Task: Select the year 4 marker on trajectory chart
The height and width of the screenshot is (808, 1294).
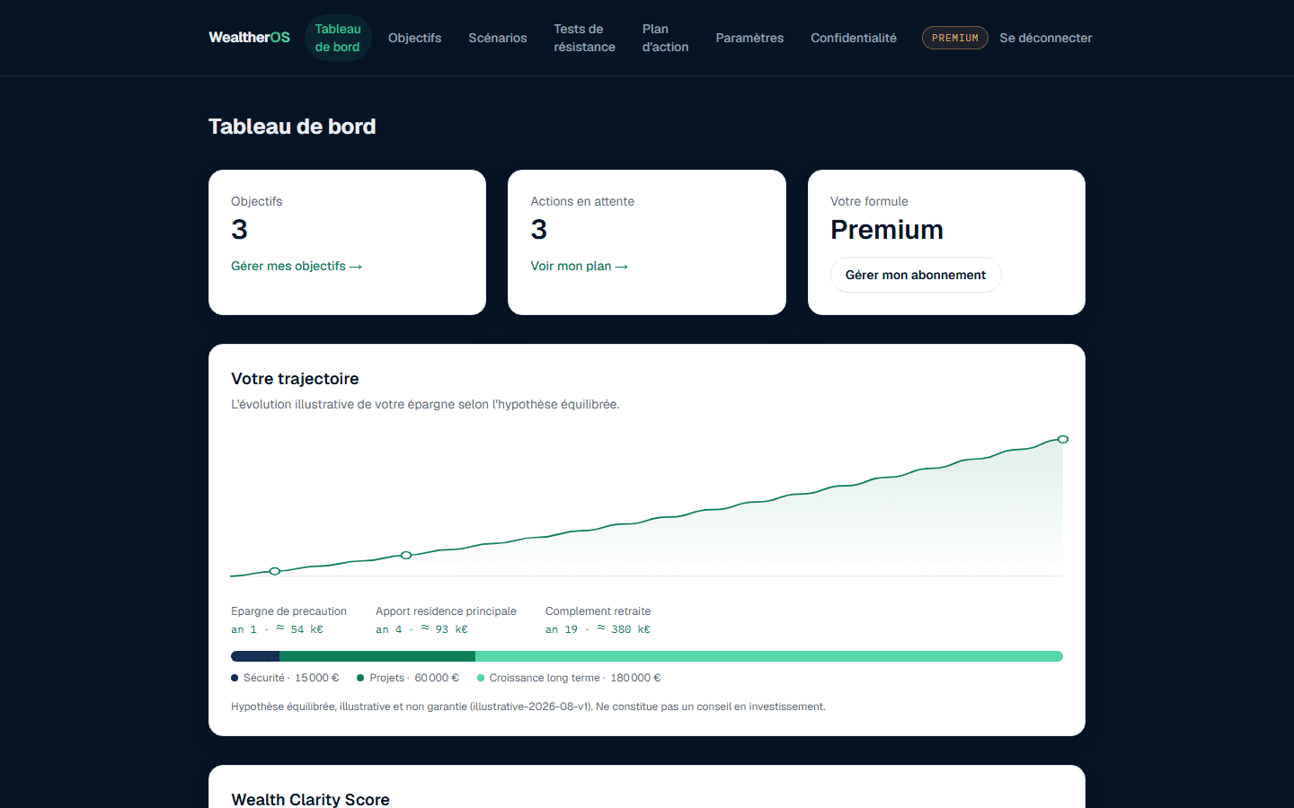Action: (406, 556)
